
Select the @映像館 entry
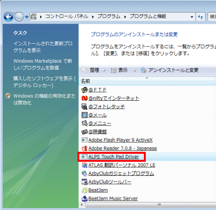(x=97, y=132)
